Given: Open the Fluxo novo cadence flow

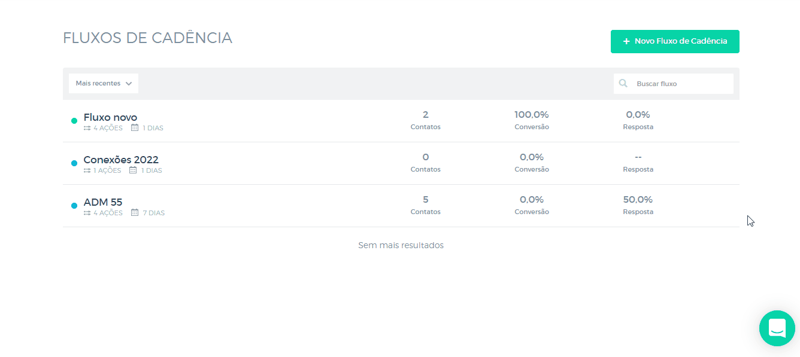Looking at the screenshot, I should (x=110, y=117).
